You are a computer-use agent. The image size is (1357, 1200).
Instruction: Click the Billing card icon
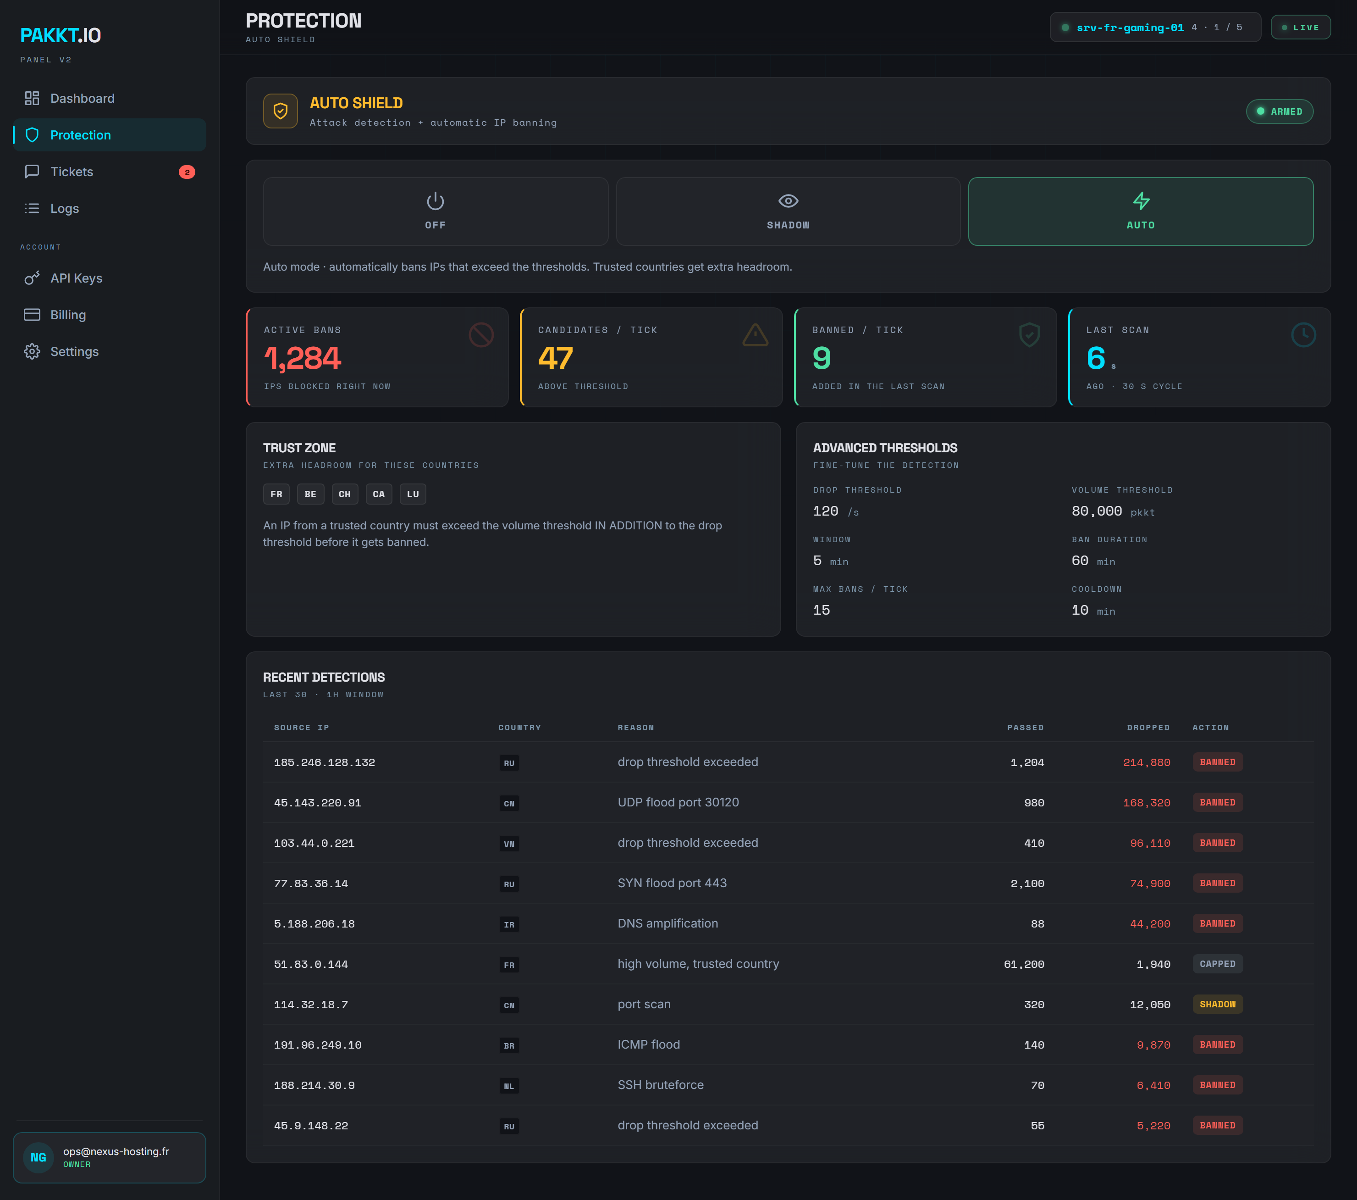pyautogui.click(x=32, y=314)
